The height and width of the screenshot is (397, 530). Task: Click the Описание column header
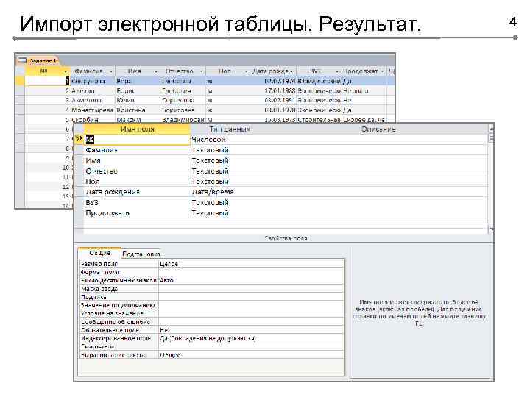[x=378, y=129]
